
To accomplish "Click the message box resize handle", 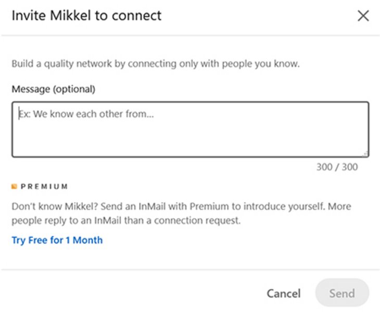I will [366, 153].
